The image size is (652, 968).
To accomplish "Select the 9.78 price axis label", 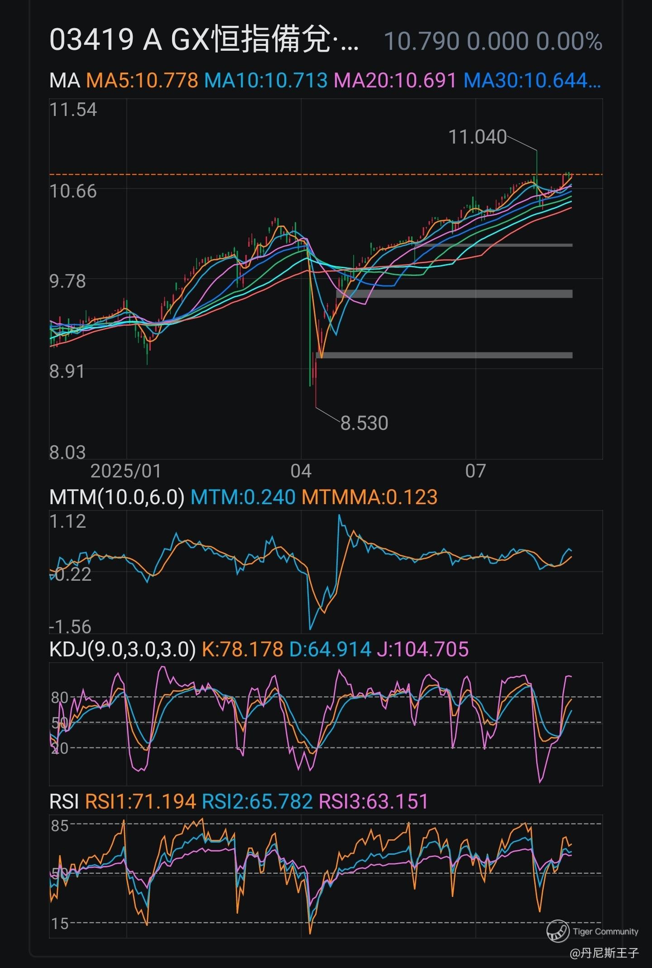I will point(67,281).
